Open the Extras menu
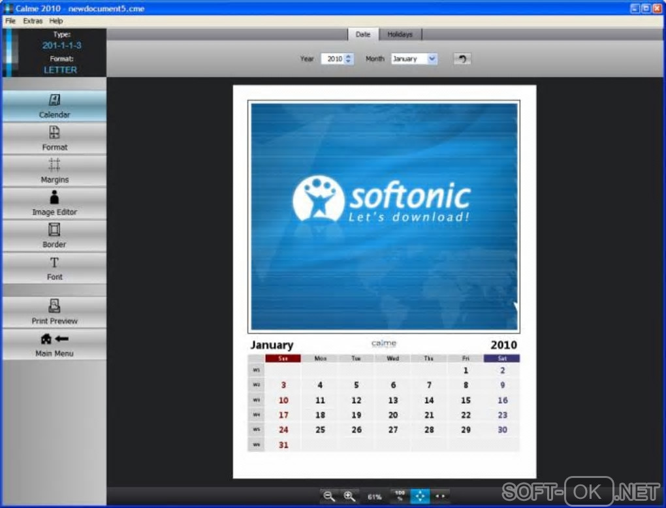This screenshot has height=508, width=666. point(33,21)
